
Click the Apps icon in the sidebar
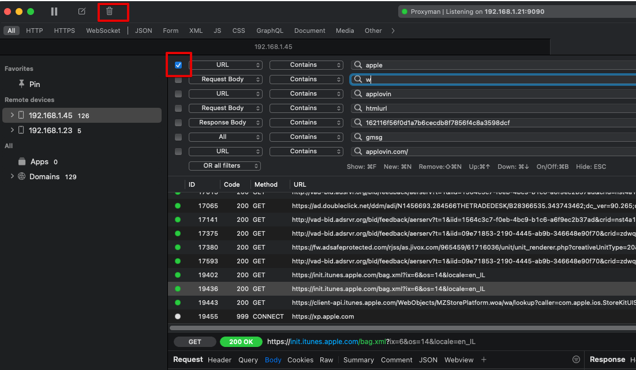point(21,161)
